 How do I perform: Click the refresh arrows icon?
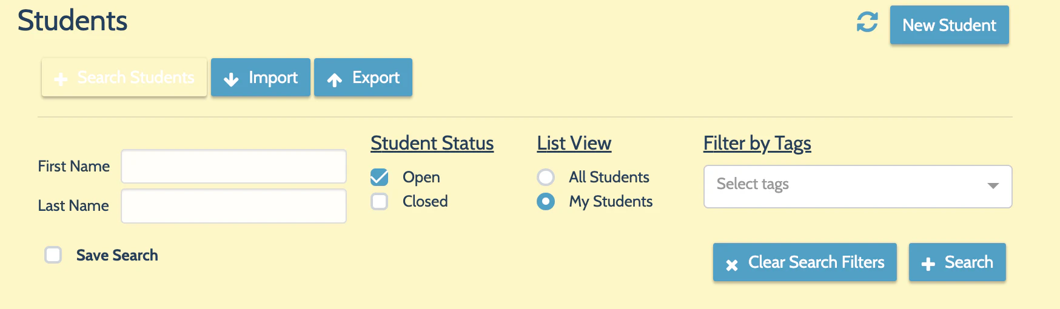867,22
